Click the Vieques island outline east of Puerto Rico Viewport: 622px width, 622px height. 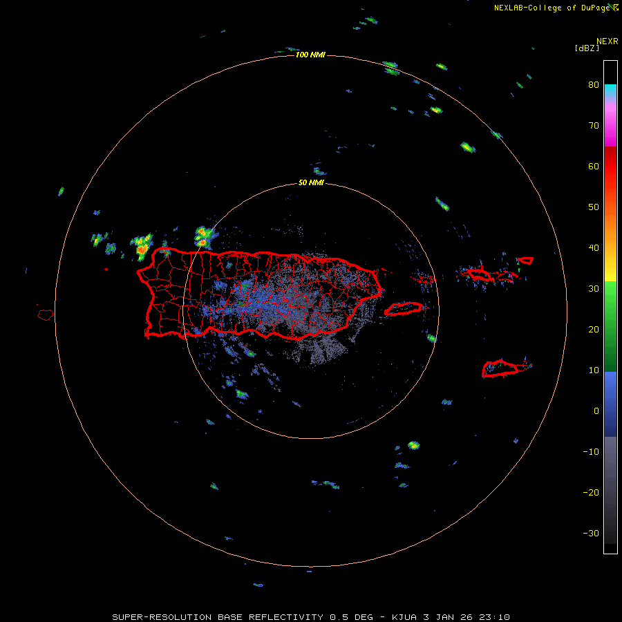(x=404, y=309)
